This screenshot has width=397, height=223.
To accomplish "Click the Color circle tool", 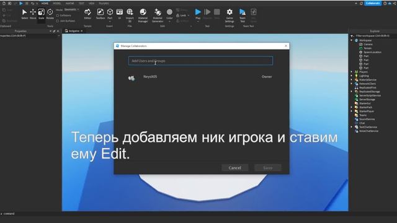I will click(169, 12).
